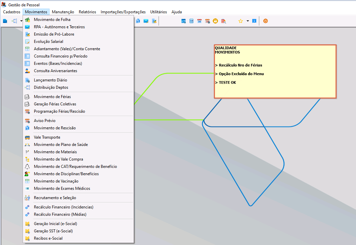Viewport: 356px width, 245px height.
Task: Select Eventos (Bases/Incidencias)
Action: [x=78, y=63]
